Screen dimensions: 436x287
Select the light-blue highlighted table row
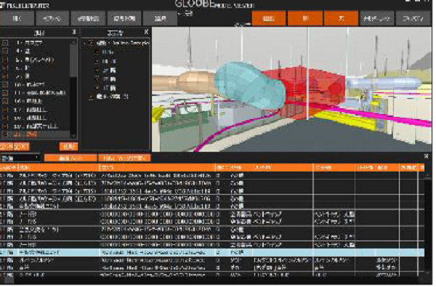pos(212,253)
